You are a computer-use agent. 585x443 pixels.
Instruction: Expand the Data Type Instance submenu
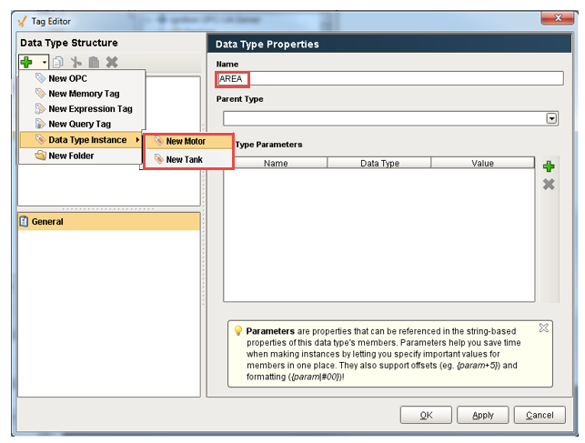tap(86, 140)
